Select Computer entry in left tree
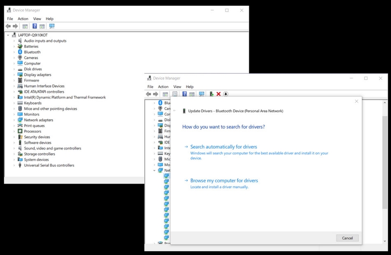The width and height of the screenshot is (391, 255). pyautogui.click(x=32, y=64)
